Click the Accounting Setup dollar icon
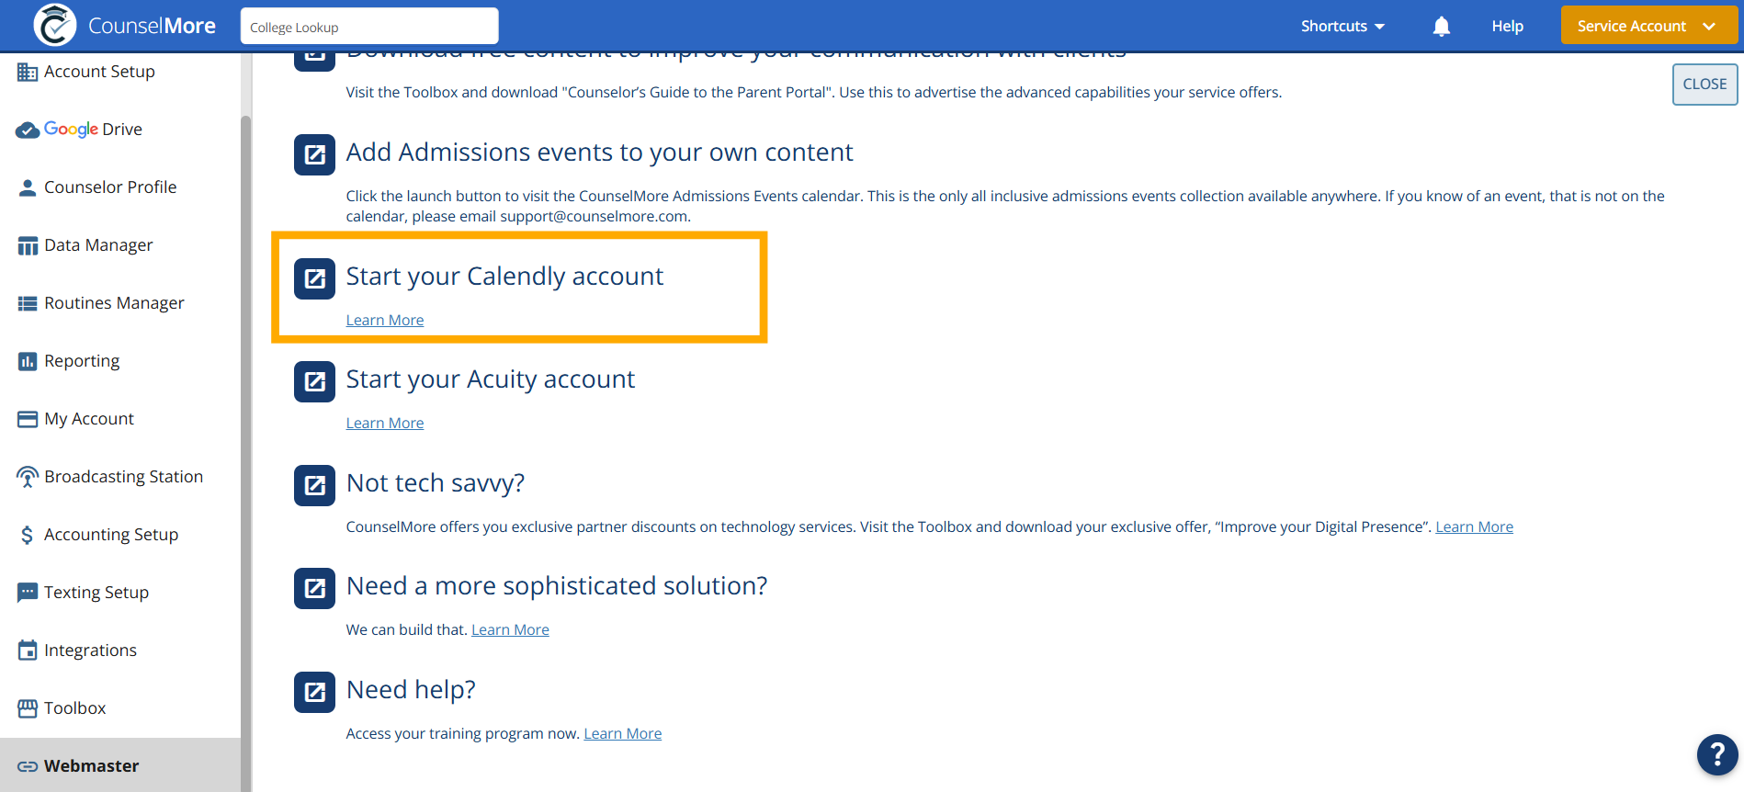Image resolution: width=1744 pixels, height=792 pixels. click(x=28, y=535)
